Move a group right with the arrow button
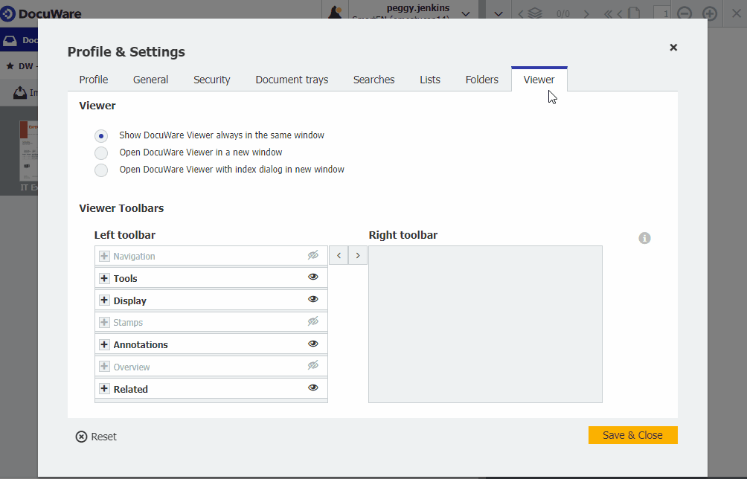This screenshot has width=747, height=479. (x=358, y=255)
